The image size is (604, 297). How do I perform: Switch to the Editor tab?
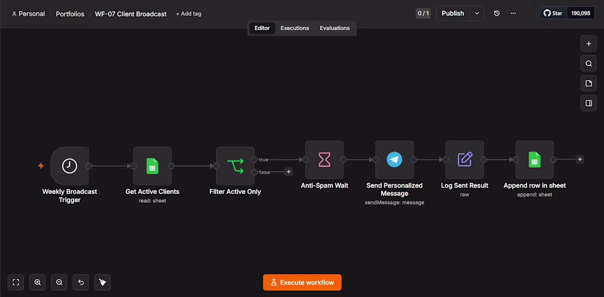tap(262, 28)
